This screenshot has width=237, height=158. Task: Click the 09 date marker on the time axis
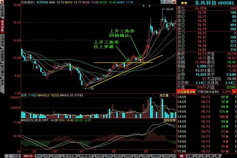pos(146,151)
